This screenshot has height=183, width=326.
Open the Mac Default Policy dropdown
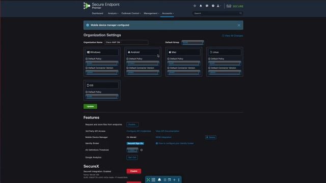click(184, 63)
